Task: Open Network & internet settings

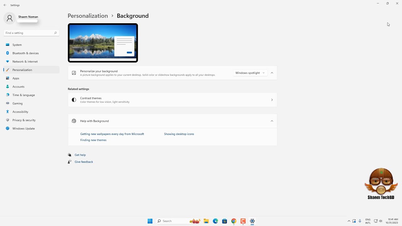Action: [x=31, y=62]
